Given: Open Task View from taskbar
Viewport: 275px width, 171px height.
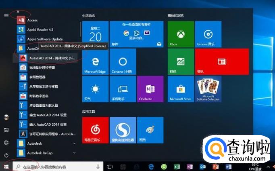Looking at the screenshot, I should click(x=110, y=167).
